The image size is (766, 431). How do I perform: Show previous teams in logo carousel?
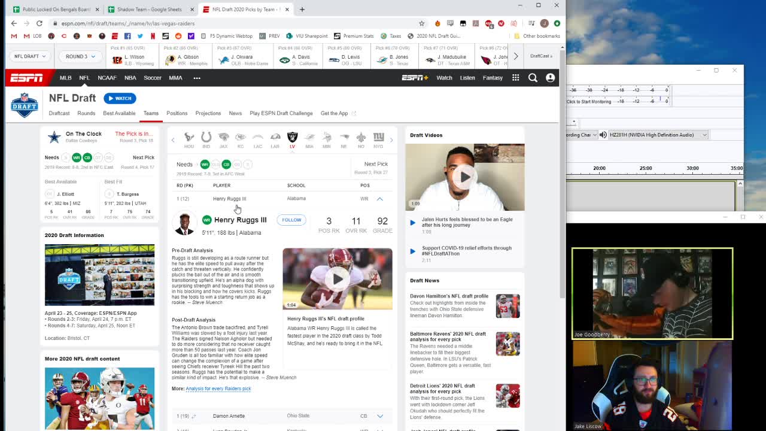click(173, 140)
